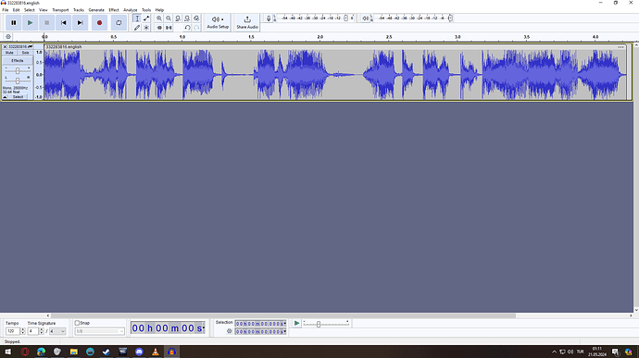Click the Zoom Out magnifier icon
Viewport: 639px width, 358px height.
click(x=169, y=19)
